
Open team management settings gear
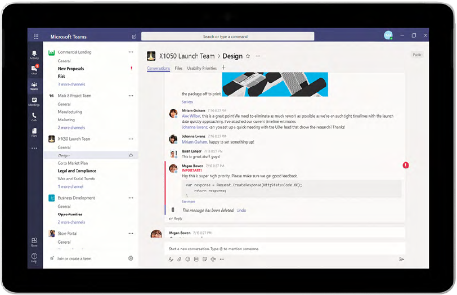(x=131, y=258)
